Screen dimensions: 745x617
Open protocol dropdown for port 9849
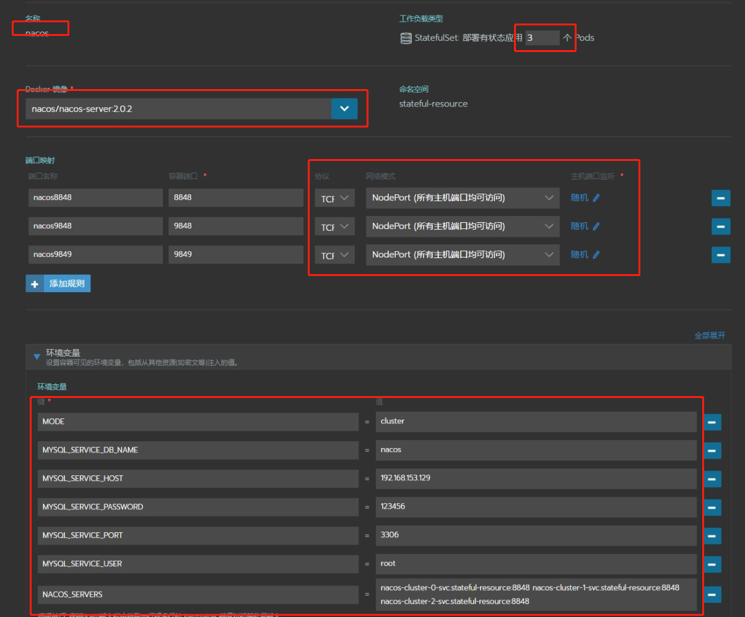point(334,255)
